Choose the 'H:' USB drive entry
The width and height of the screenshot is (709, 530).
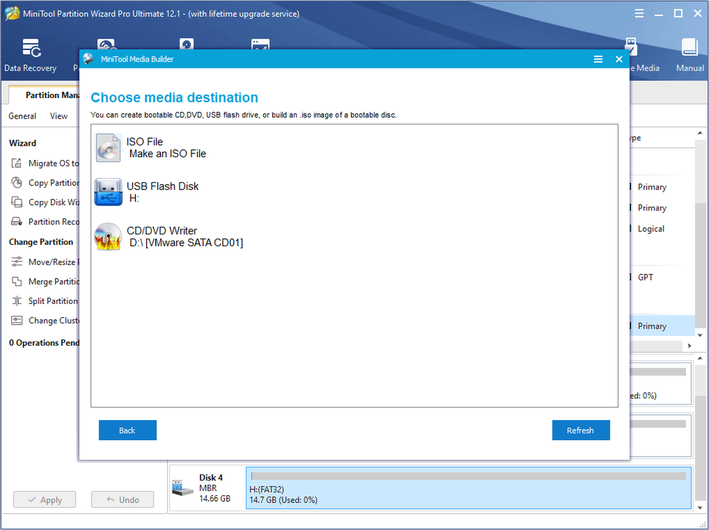pos(134,198)
